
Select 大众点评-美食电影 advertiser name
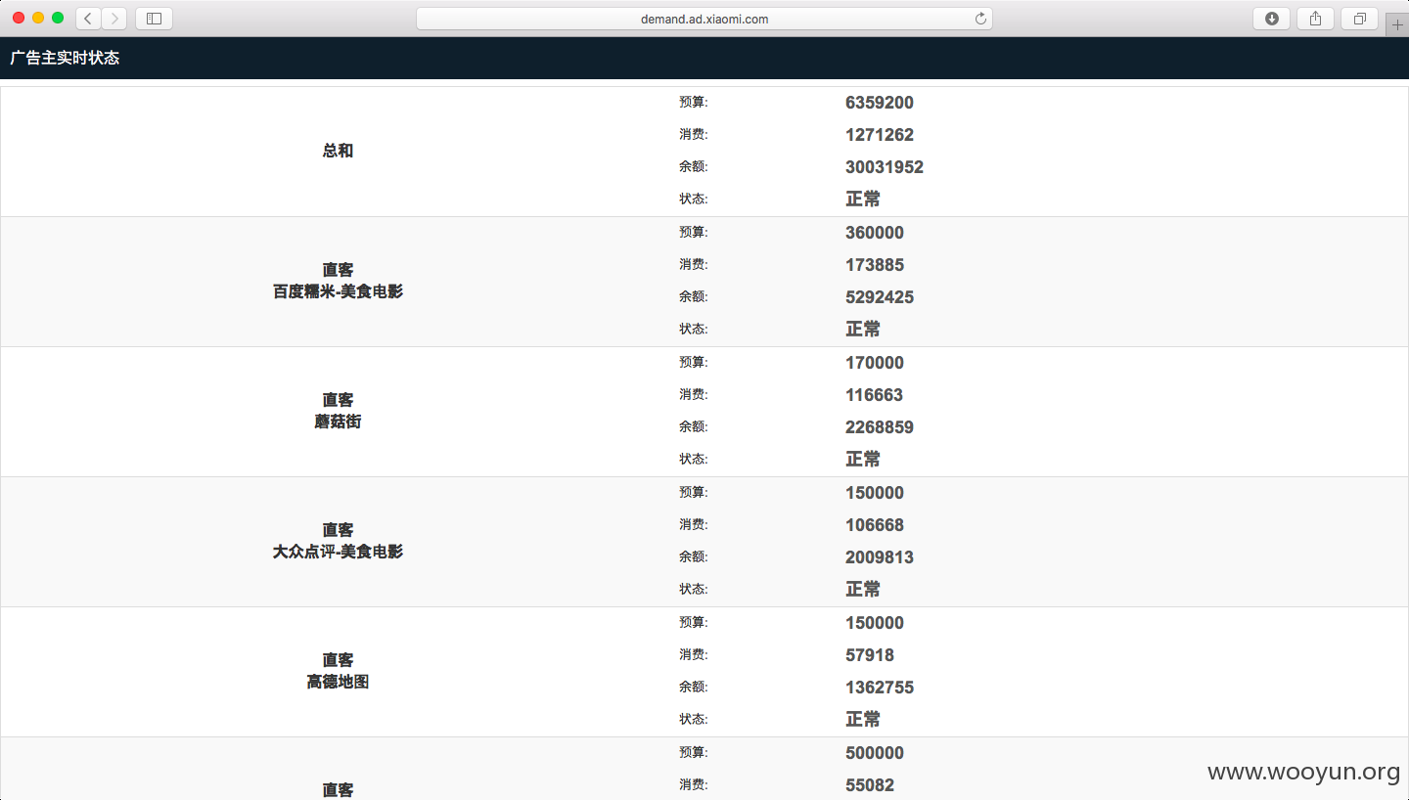(338, 552)
